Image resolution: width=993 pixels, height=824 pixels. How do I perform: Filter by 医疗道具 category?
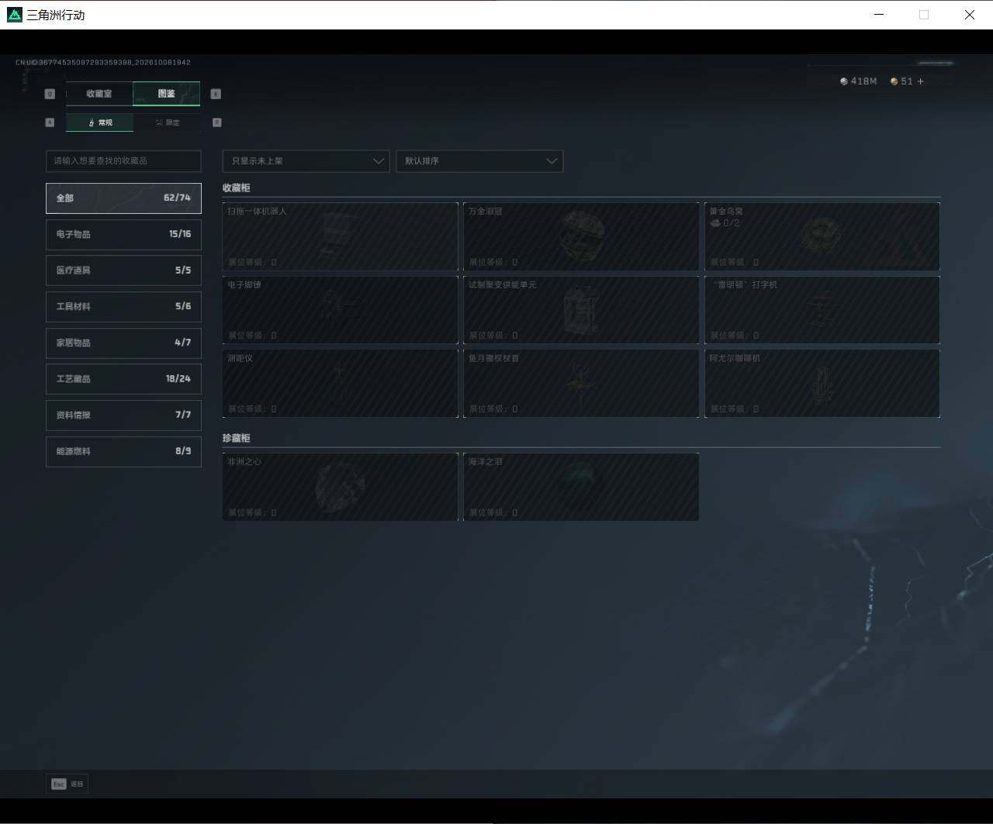[123, 271]
